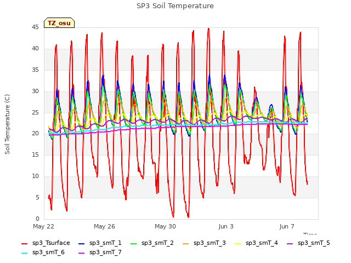Click the cyan sp3_smT_6 legend swatch
The width and height of the screenshot is (351, 263).
pyautogui.click(x=24, y=253)
